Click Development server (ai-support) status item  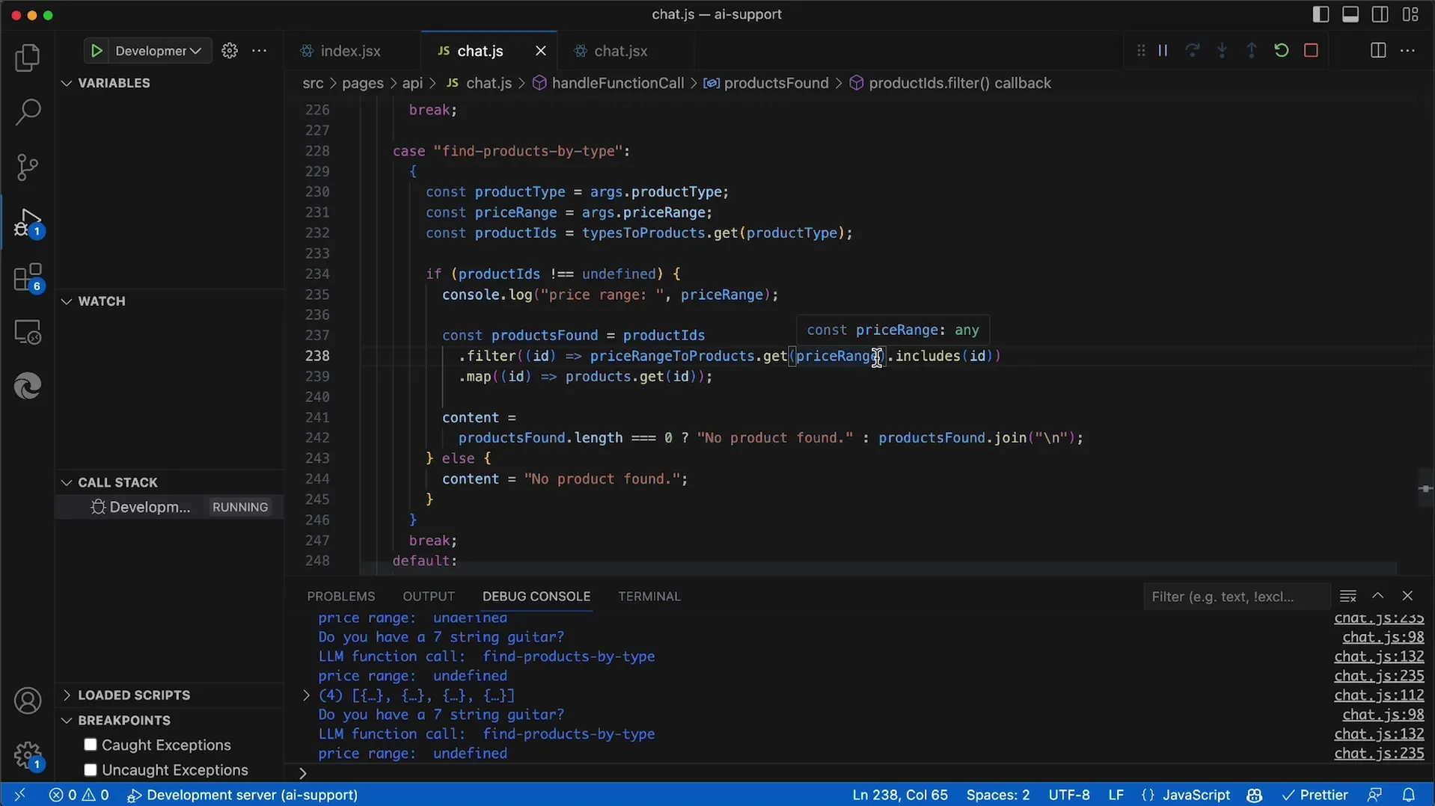[242, 795]
